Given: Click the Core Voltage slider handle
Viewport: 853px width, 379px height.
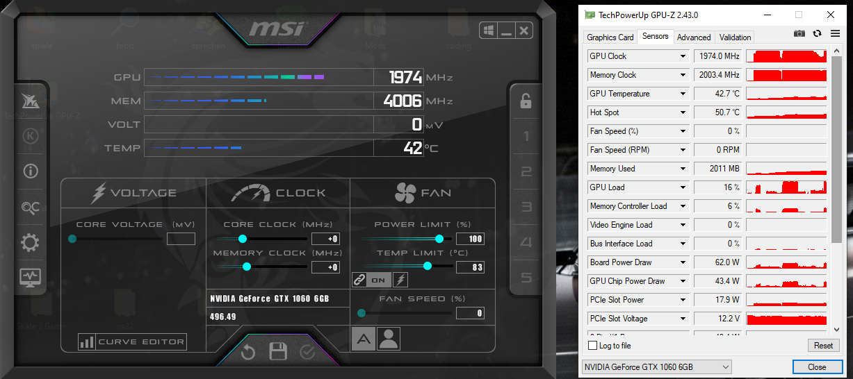Looking at the screenshot, I should tap(72, 239).
